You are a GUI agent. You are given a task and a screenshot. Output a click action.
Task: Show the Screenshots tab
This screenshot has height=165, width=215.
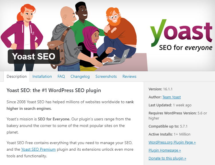coord(106,76)
